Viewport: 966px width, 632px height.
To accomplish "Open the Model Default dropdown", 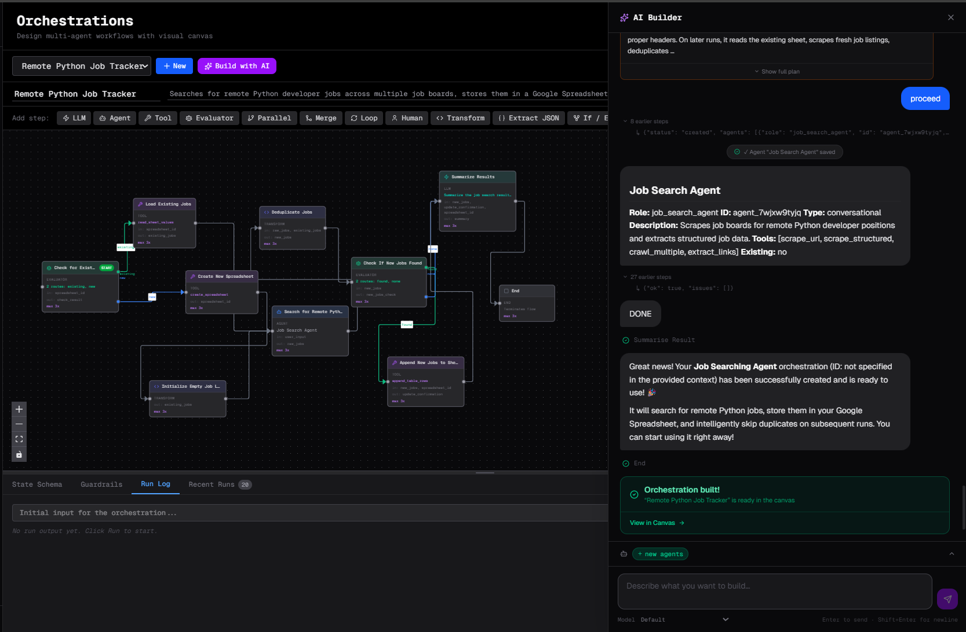I will point(684,619).
